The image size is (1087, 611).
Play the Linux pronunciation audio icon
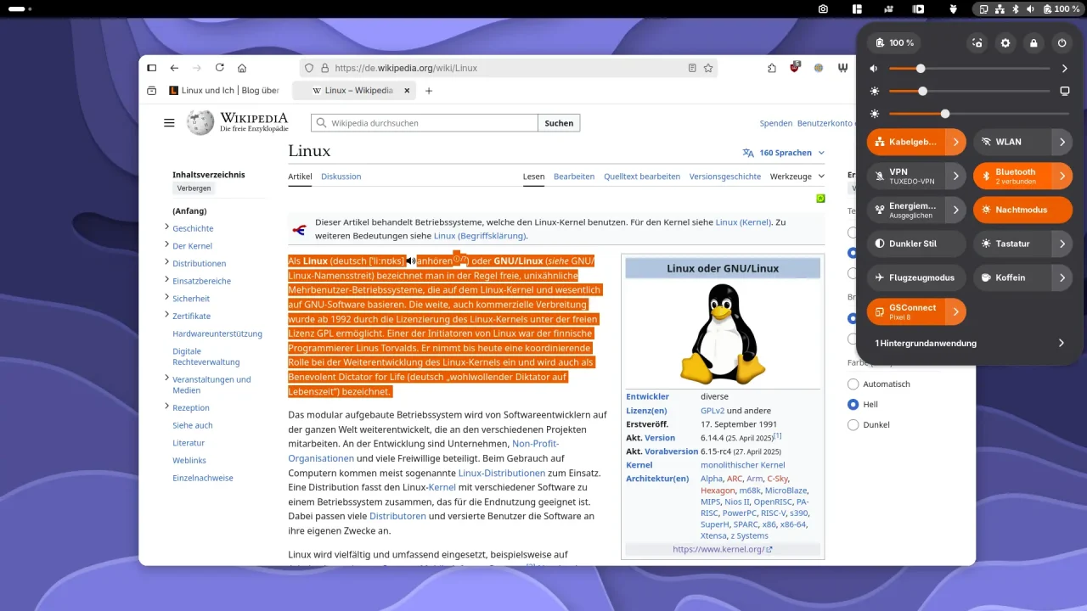(x=410, y=261)
